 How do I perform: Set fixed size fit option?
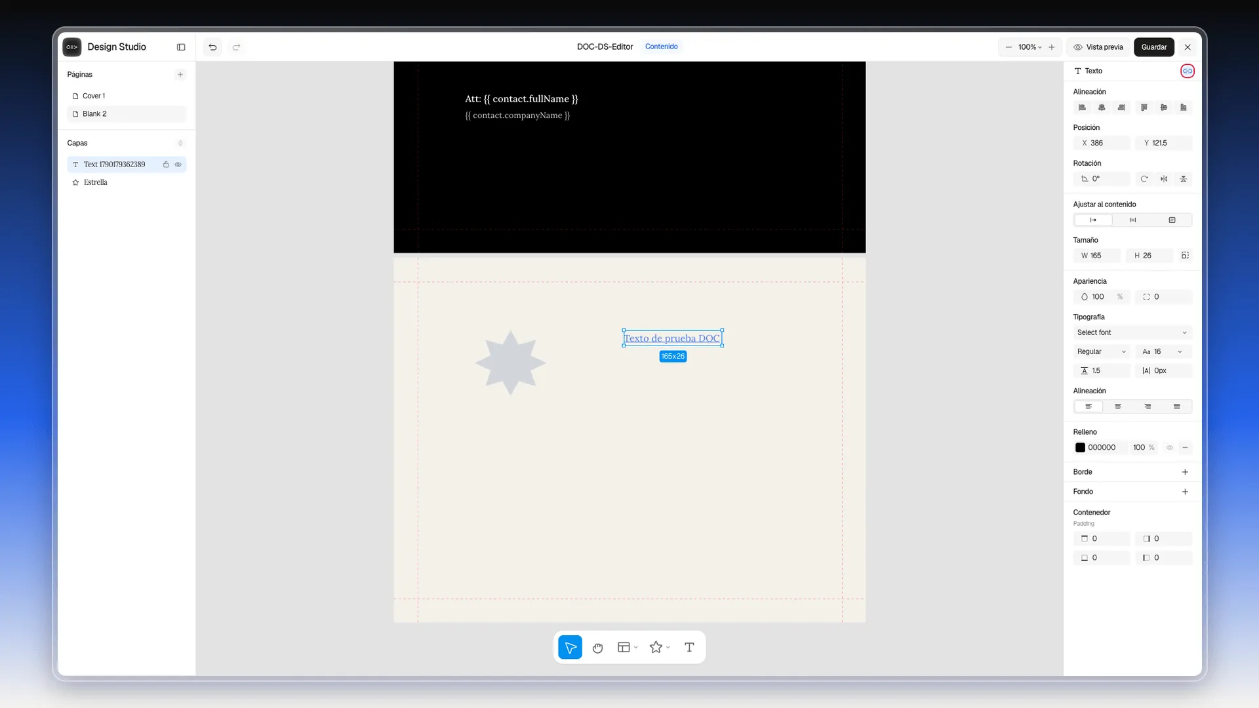pyautogui.click(x=1172, y=220)
